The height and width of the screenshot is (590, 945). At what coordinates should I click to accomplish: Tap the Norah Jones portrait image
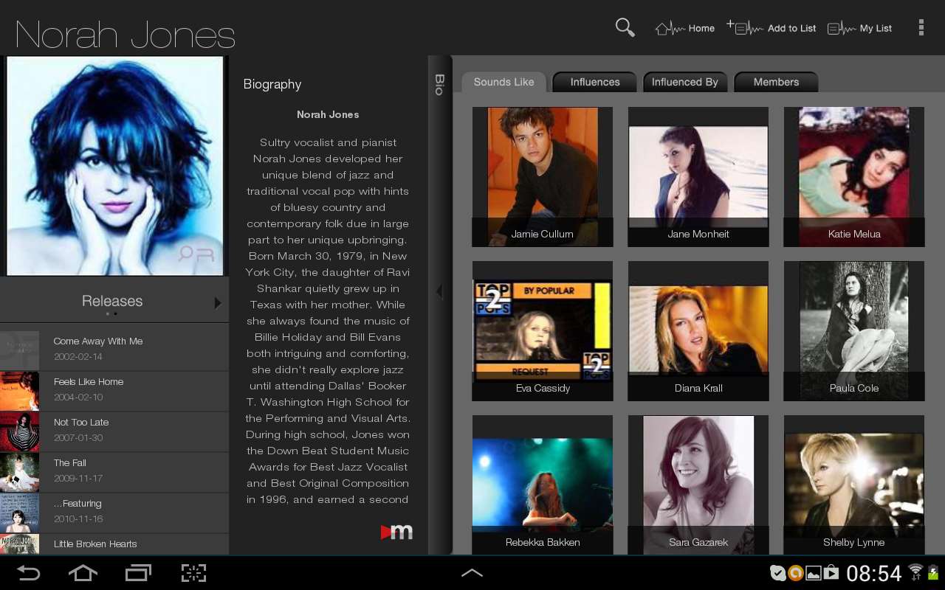pos(114,165)
